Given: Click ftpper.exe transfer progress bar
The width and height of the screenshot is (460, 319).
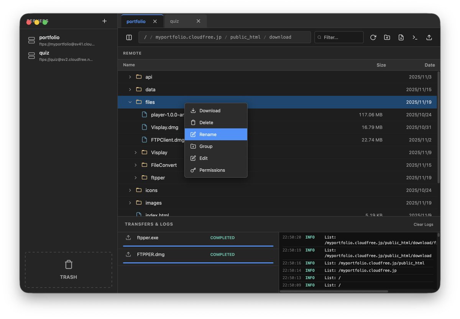Looking at the screenshot, I should tap(198, 246).
